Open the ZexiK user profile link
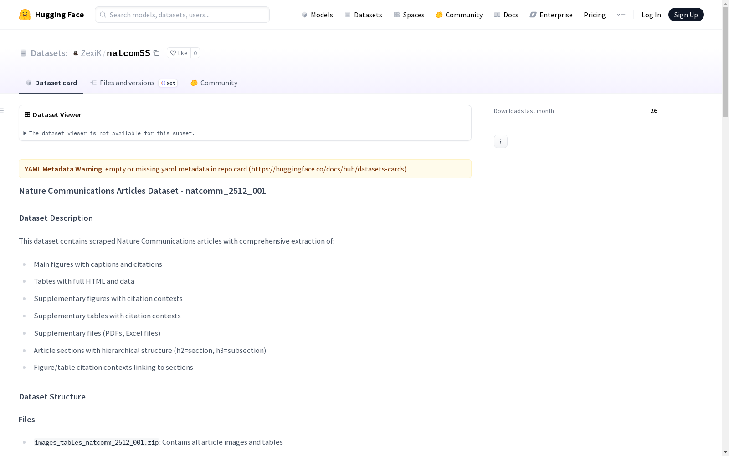729x456 pixels. (91, 53)
